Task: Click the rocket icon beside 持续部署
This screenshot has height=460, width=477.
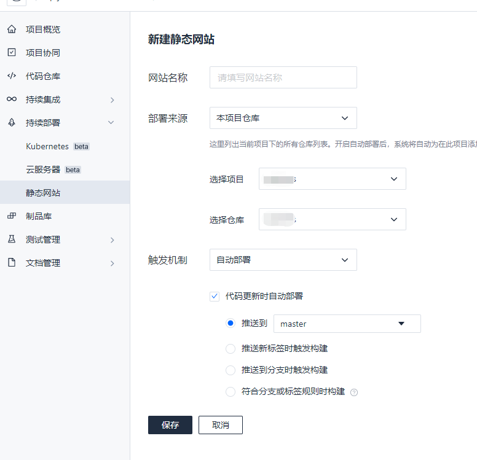Action: [12, 123]
